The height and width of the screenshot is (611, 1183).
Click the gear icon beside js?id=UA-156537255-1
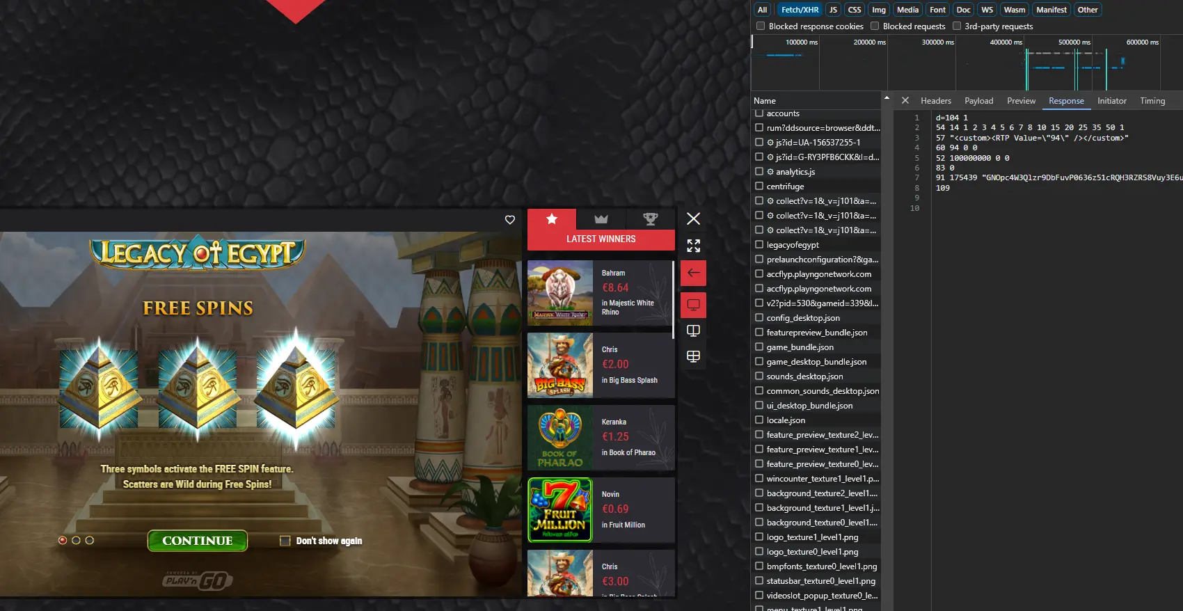pyautogui.click(x=770, y=143)
